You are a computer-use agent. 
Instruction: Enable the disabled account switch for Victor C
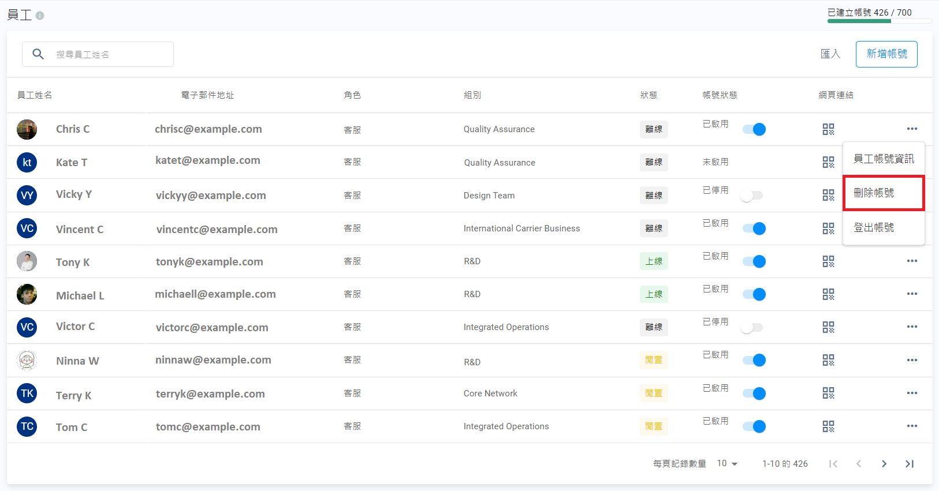click(x=752, y=327)
